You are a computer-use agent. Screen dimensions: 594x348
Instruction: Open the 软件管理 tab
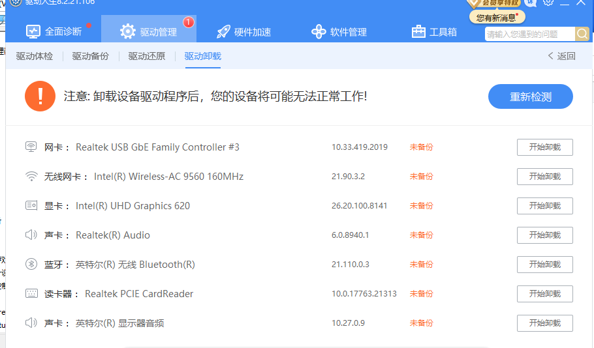[x=339, y=32]
